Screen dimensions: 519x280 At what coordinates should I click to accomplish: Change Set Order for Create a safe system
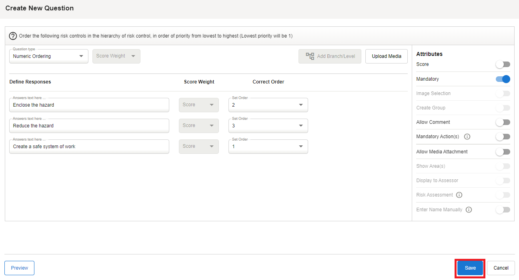coord(268,147)
